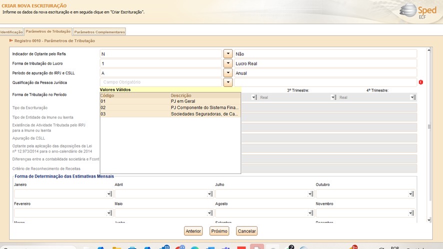Click the form scrollbar down arrow
Viewport: 443px width, 249px height.
coord(429,220)
